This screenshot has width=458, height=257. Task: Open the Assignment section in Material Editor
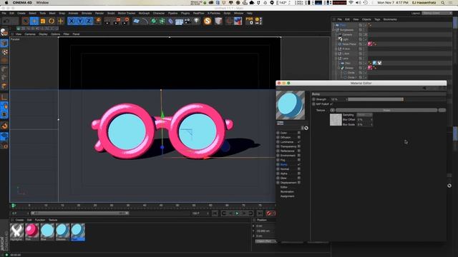[x=288, y=196]
